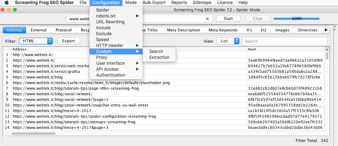338x146 pixels.
Task: Choose Search in Custom submenu
Action: [159, 51]
